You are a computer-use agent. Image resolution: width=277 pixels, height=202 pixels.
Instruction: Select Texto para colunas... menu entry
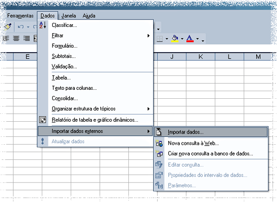[96, 88]
